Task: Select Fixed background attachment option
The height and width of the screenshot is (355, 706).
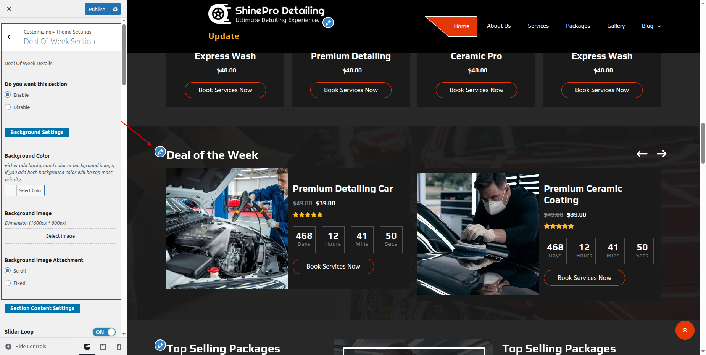Action: pyautogui.click(x=8, y=283)
